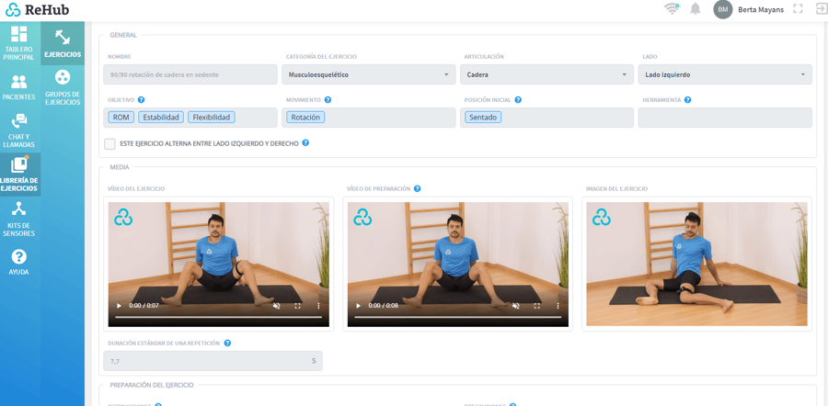Open Categoría del Ejercicio dropdown
The height and width of the screenshot is (406, 828).
point(369,75)
